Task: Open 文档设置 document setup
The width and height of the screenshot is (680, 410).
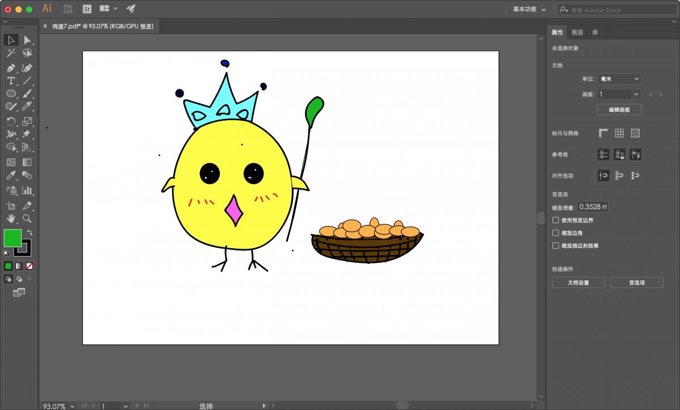Action: [578, 283]
